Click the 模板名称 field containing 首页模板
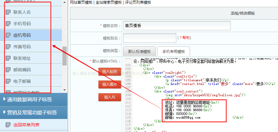This screenshot has width=278, height=132. pos(177,26)
